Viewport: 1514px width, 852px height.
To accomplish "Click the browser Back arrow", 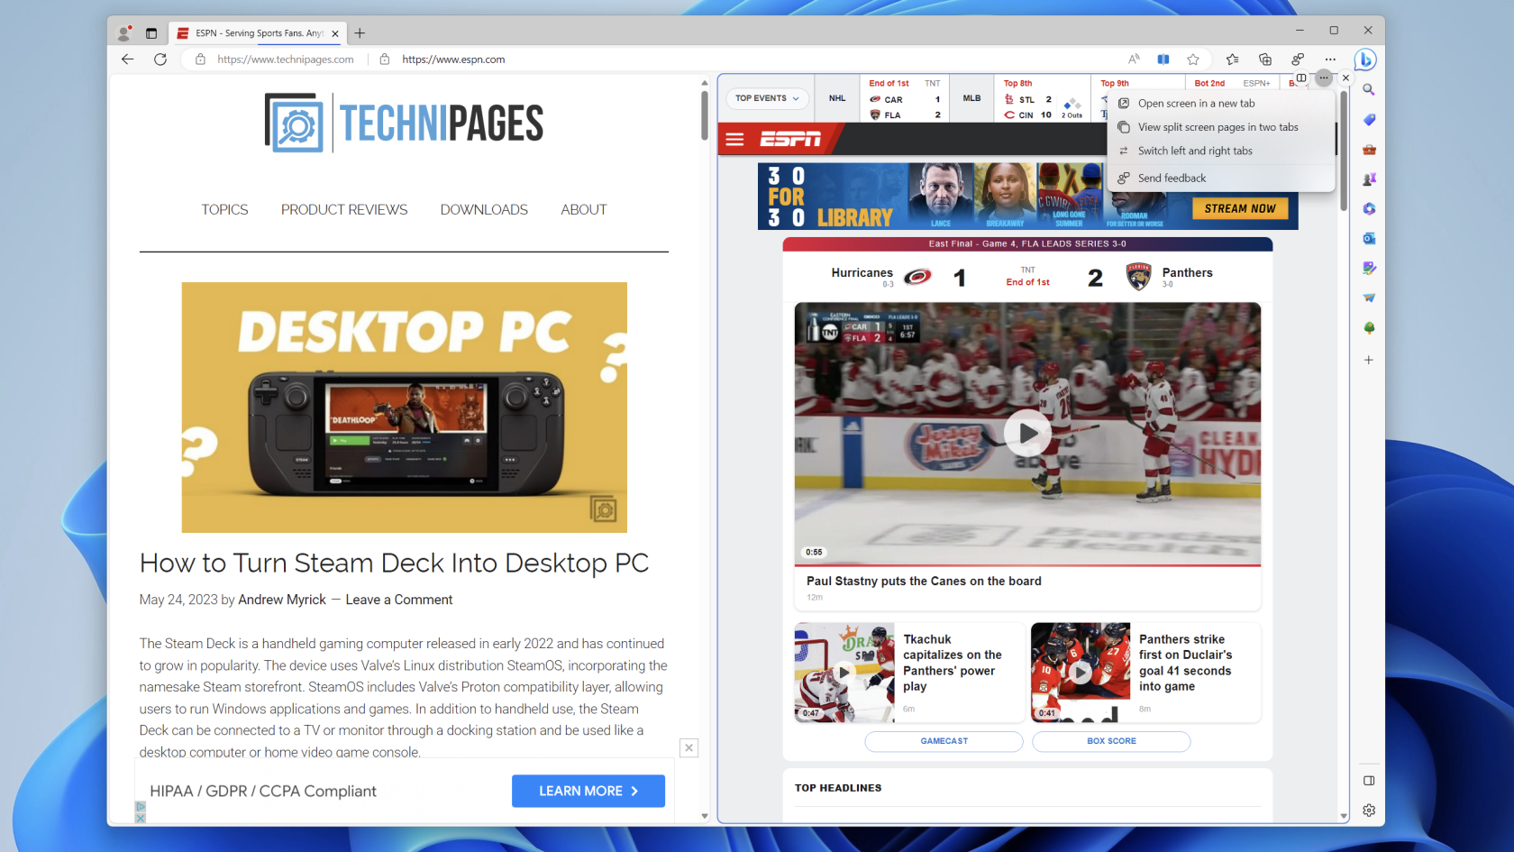I will (127, 60).
